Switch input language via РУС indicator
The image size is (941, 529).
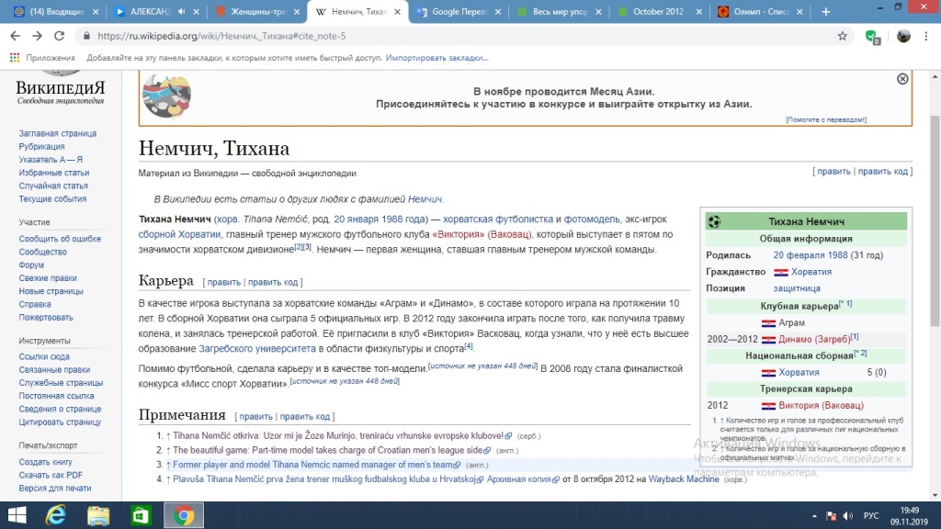click(x=871, y=516)
